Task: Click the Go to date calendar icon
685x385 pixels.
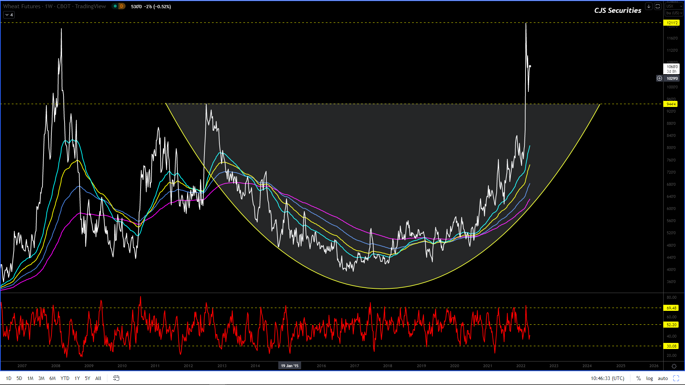Action: [116, 378]
